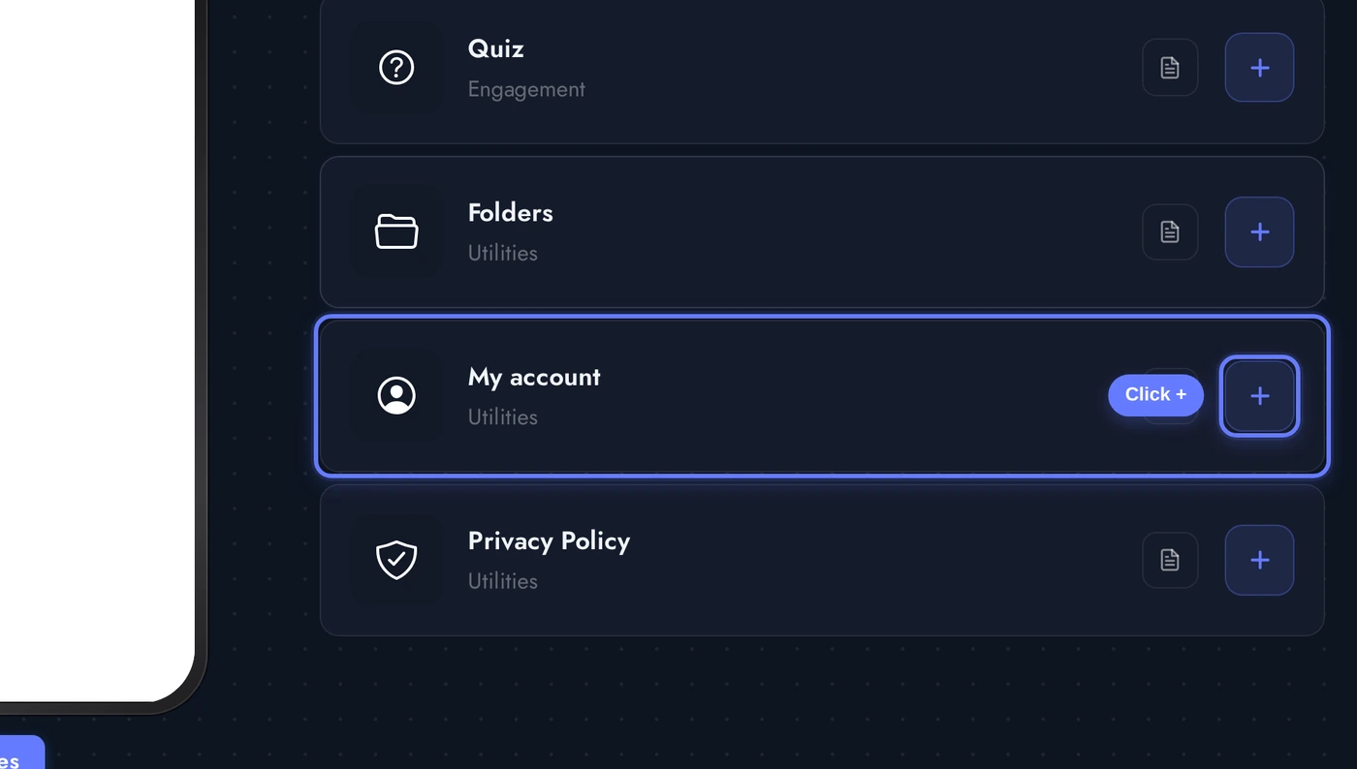This screenshot has height=769, width=1357.
Task: Click the My account title text
Action: [x=534, y=377]
